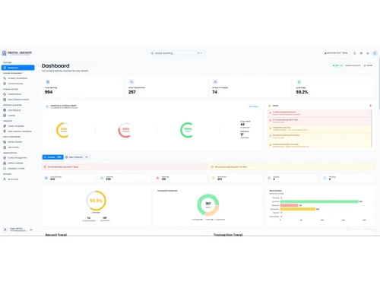Click the Refresh button

point(369,65)
